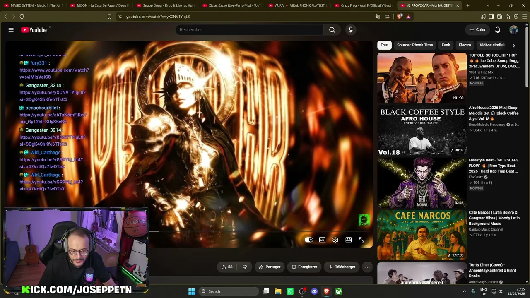Image resolution: width=530 pixels, height=298 pixels.
Task: Toggle the autoplay switch in the player
Action: [x=309, y=240]
